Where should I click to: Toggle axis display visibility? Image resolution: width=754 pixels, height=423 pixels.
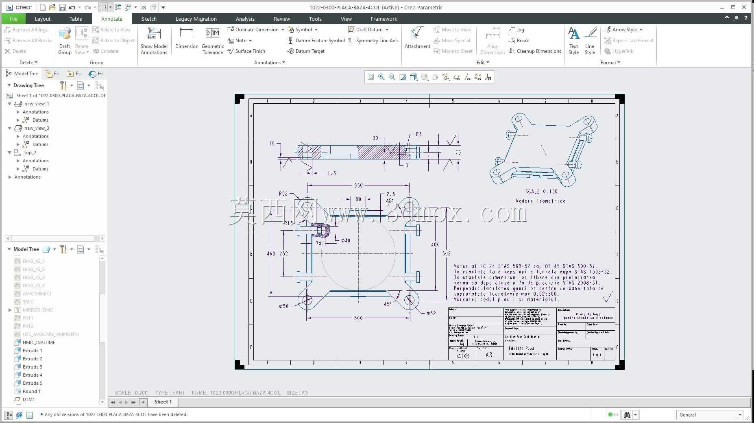(467, 77)
